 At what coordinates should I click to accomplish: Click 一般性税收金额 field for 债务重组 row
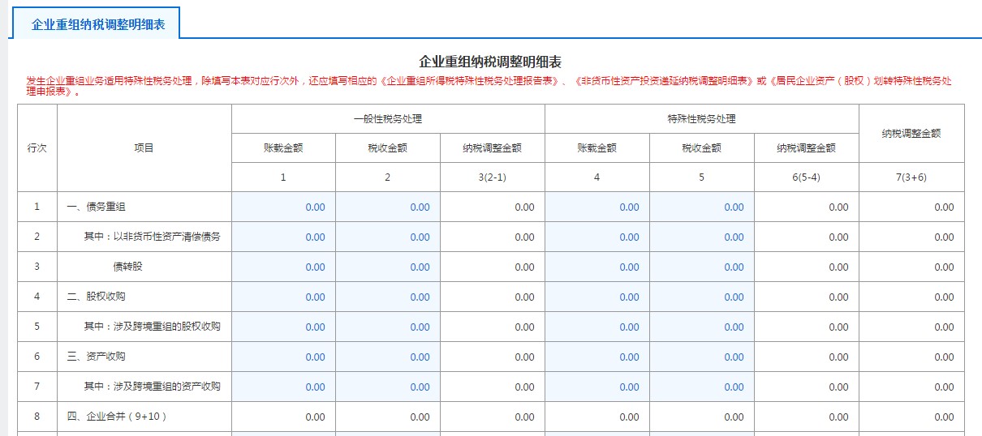[388, 207]
